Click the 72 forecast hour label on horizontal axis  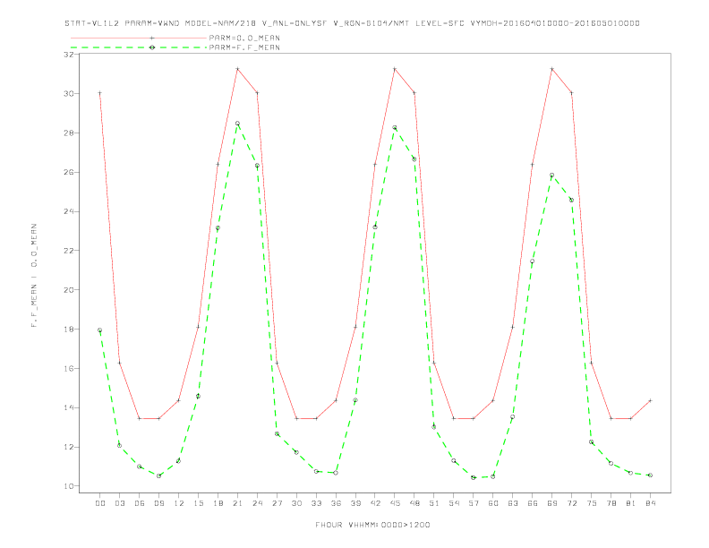point(571,503)
